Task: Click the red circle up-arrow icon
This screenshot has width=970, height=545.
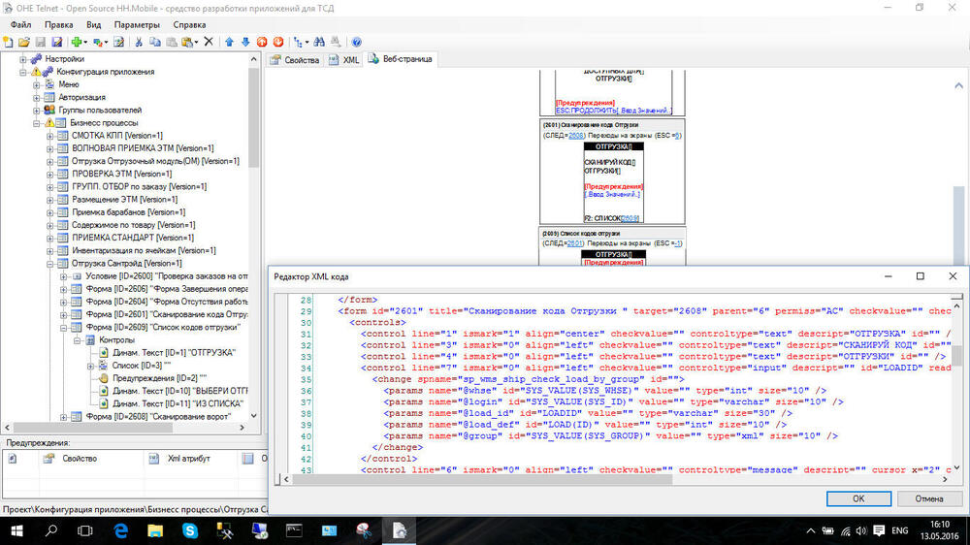Action: click(262, 42)
